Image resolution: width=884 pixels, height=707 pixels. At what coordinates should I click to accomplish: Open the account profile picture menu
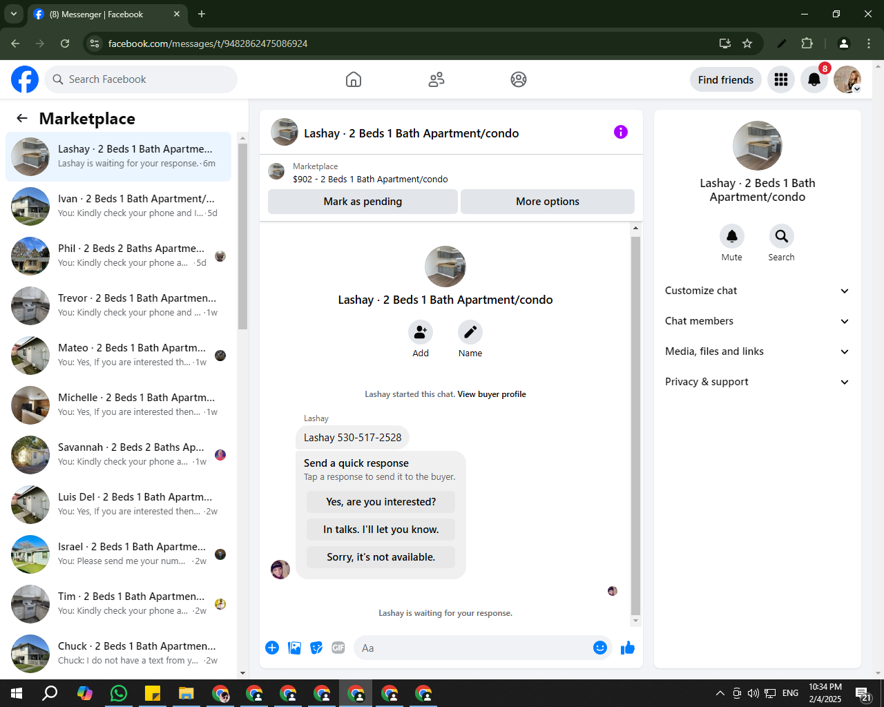(x=847, y=79)
